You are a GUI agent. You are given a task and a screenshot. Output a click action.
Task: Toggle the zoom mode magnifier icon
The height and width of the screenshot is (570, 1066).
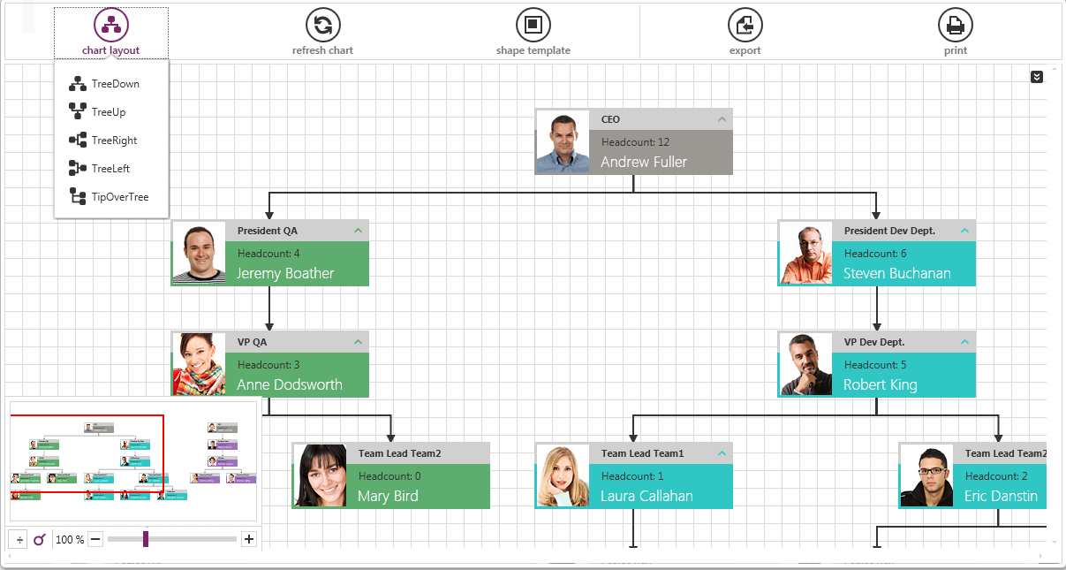[x=39, y=539]
